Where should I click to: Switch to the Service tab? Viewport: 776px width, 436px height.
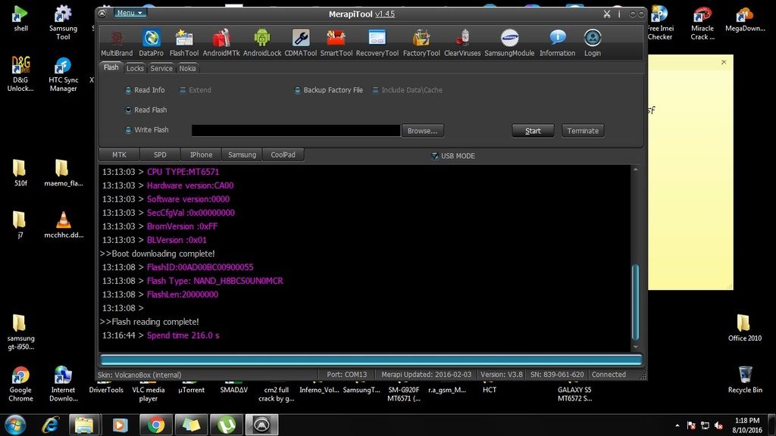click(161, 68)
